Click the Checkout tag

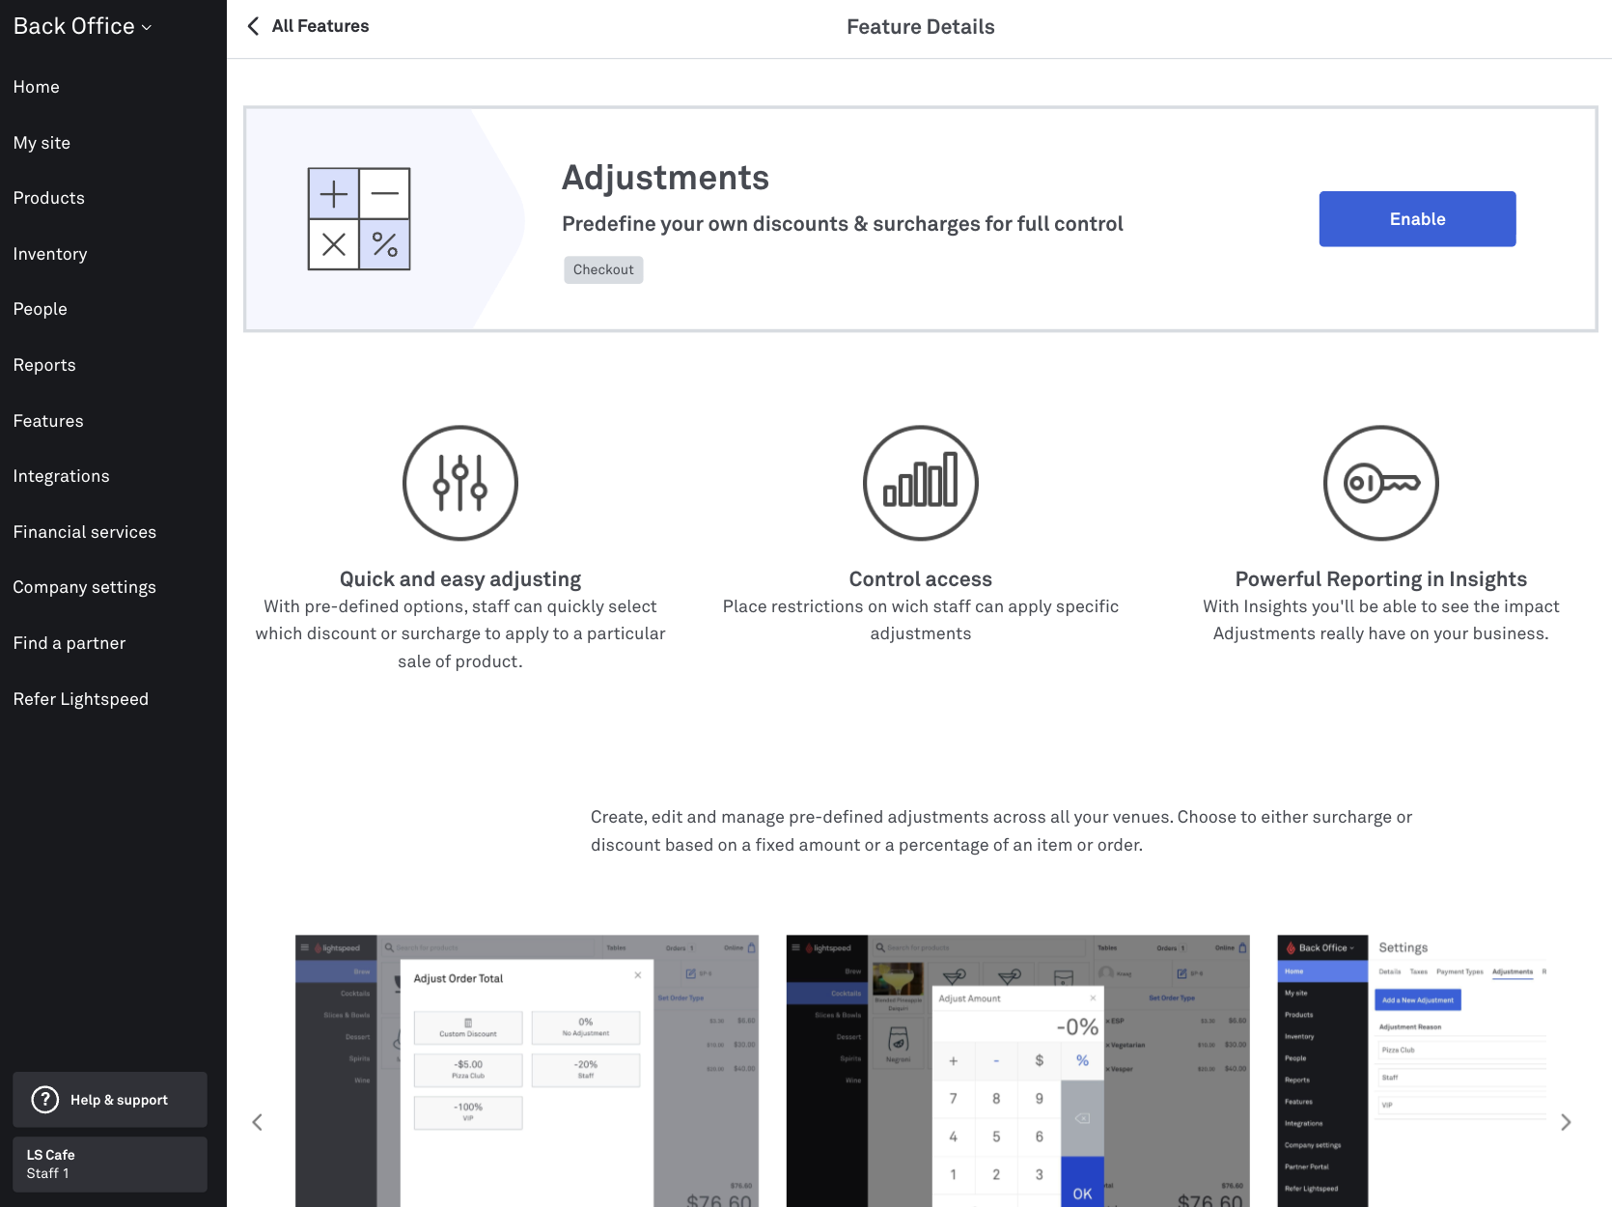(603, 269)
